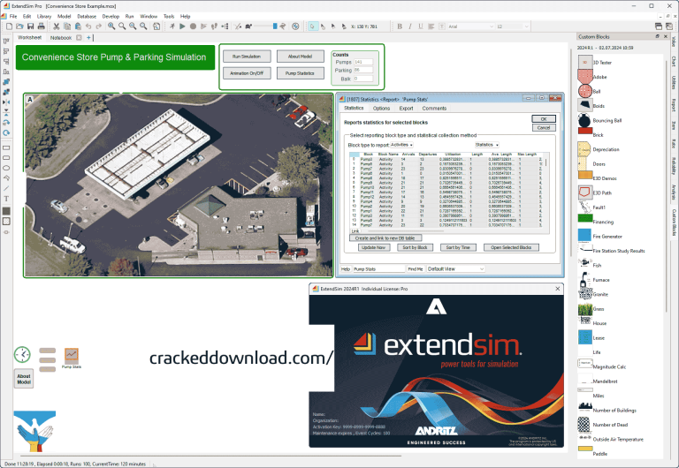Viewport: 679px width, 468px height.
Task: Select the Polygon shape tool
Action: (6, 177)
